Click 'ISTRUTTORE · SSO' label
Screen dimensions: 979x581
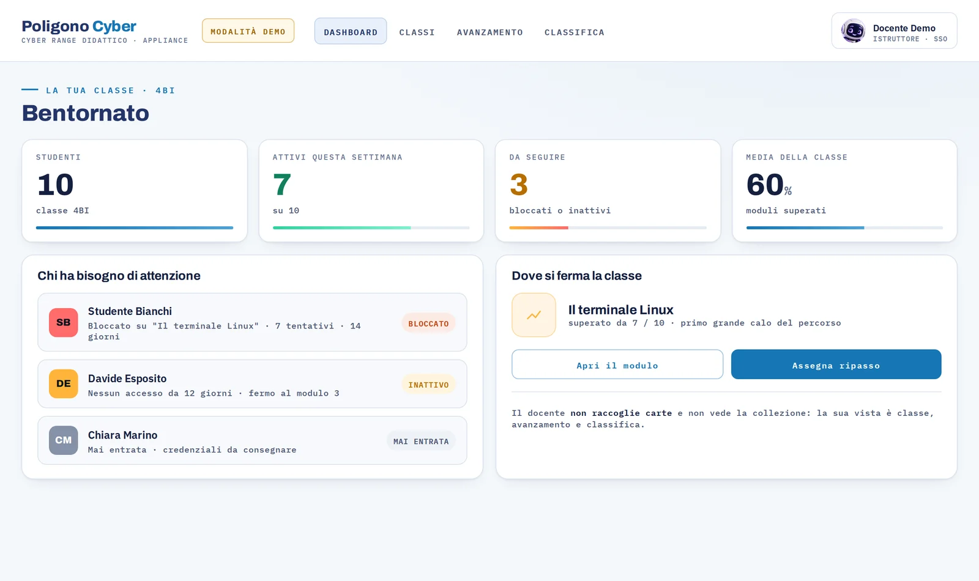point(910,39)
